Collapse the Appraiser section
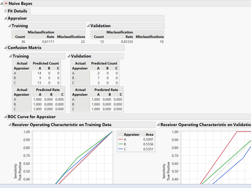 coord(6,18)
